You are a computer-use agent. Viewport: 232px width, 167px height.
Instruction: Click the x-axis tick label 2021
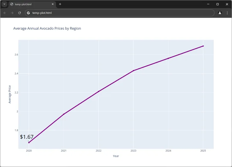click(64, 151)
